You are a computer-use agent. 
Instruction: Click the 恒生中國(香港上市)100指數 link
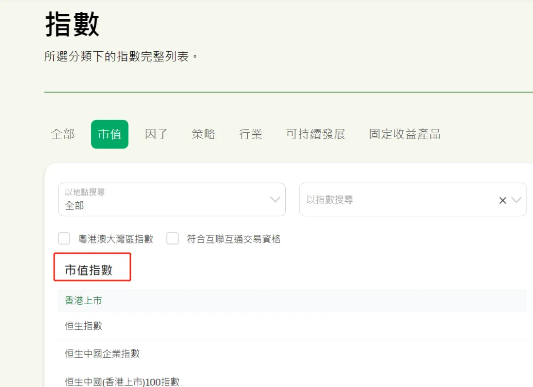tap(122, 382)
